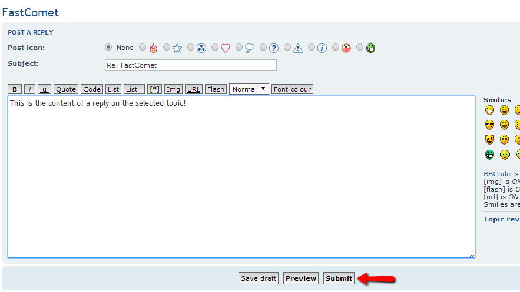Click the Preview button
This screenshot has width=520, height=292.
point(301,278)
